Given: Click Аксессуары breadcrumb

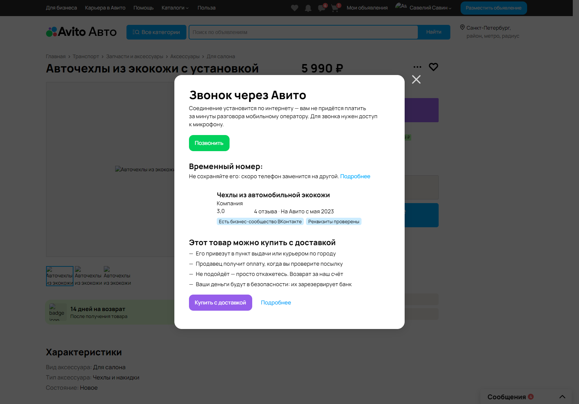Looking at the screenshot, I should coord(185,56).
